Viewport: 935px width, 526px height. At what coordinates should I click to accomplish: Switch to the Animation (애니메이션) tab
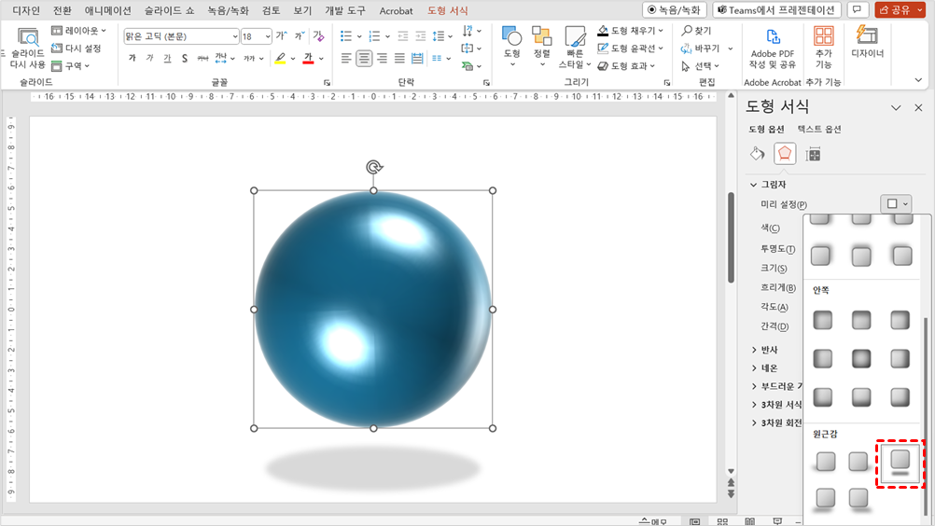click(107, 10)
